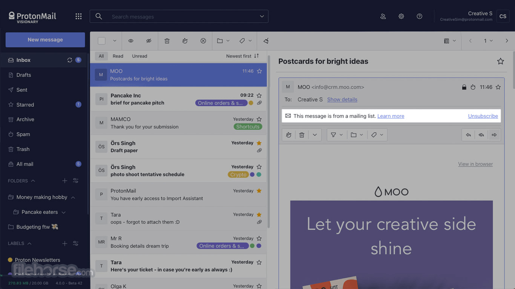Click the message list scrollbar
Viewport: 515px width, 289px height.
[269, 141]
